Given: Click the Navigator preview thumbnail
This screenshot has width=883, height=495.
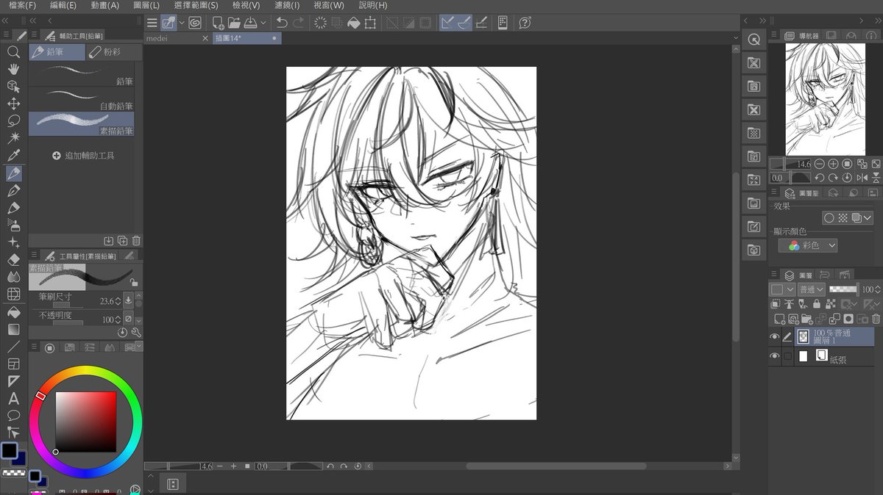Looking at the screenshot, I should (824, 99).
